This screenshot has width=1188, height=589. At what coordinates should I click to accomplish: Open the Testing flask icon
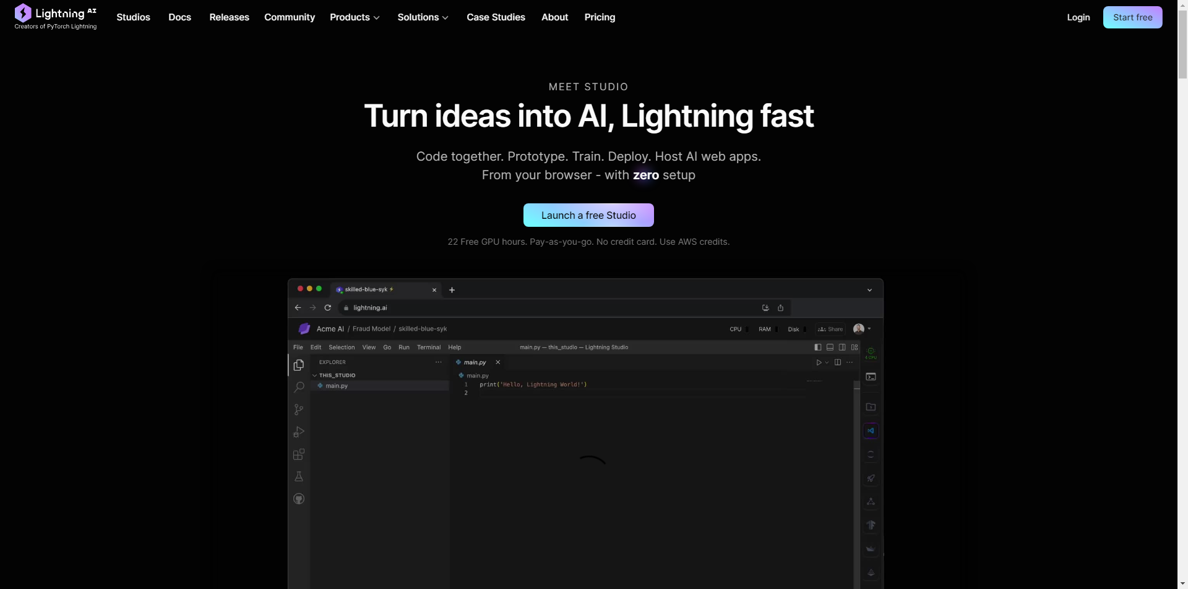[299, 477]
